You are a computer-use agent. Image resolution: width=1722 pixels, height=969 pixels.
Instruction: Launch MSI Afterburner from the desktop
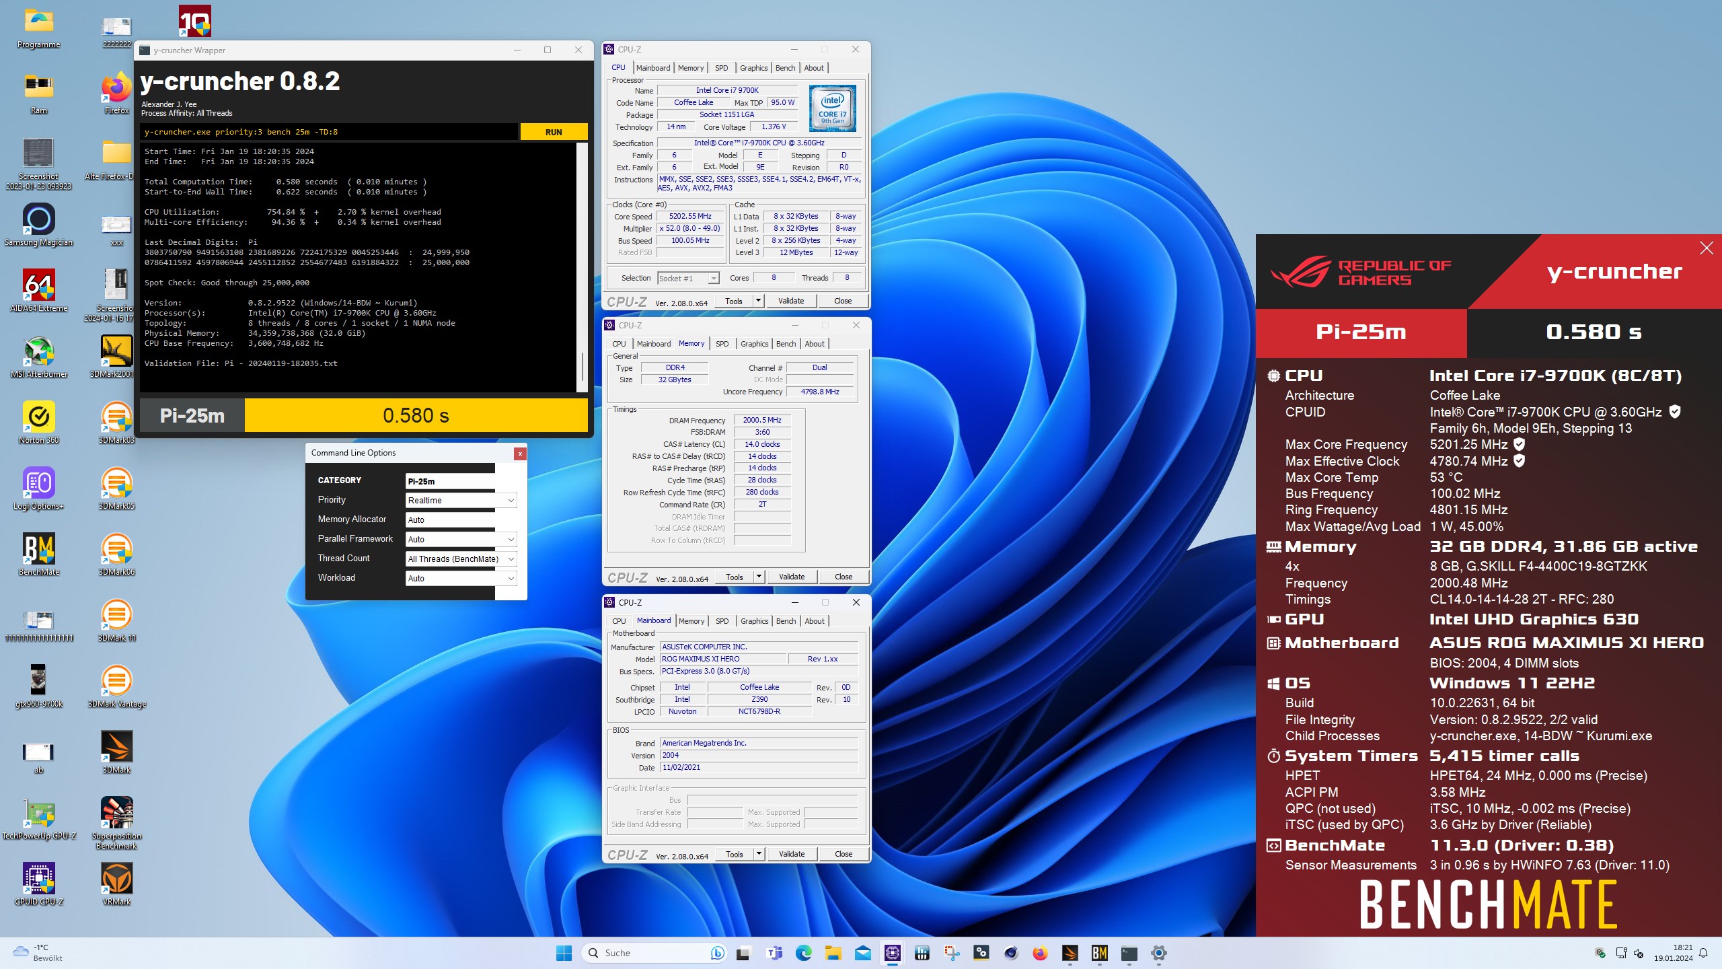(x=39, y=357)
